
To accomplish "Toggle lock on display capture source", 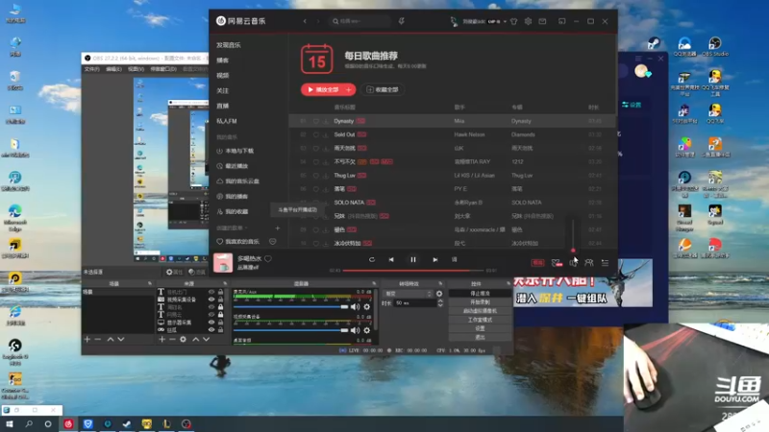I will (x=220, y=323).
